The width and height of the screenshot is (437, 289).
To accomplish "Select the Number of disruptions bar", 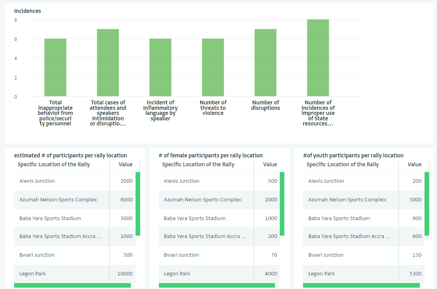I will tap(265, 63).
